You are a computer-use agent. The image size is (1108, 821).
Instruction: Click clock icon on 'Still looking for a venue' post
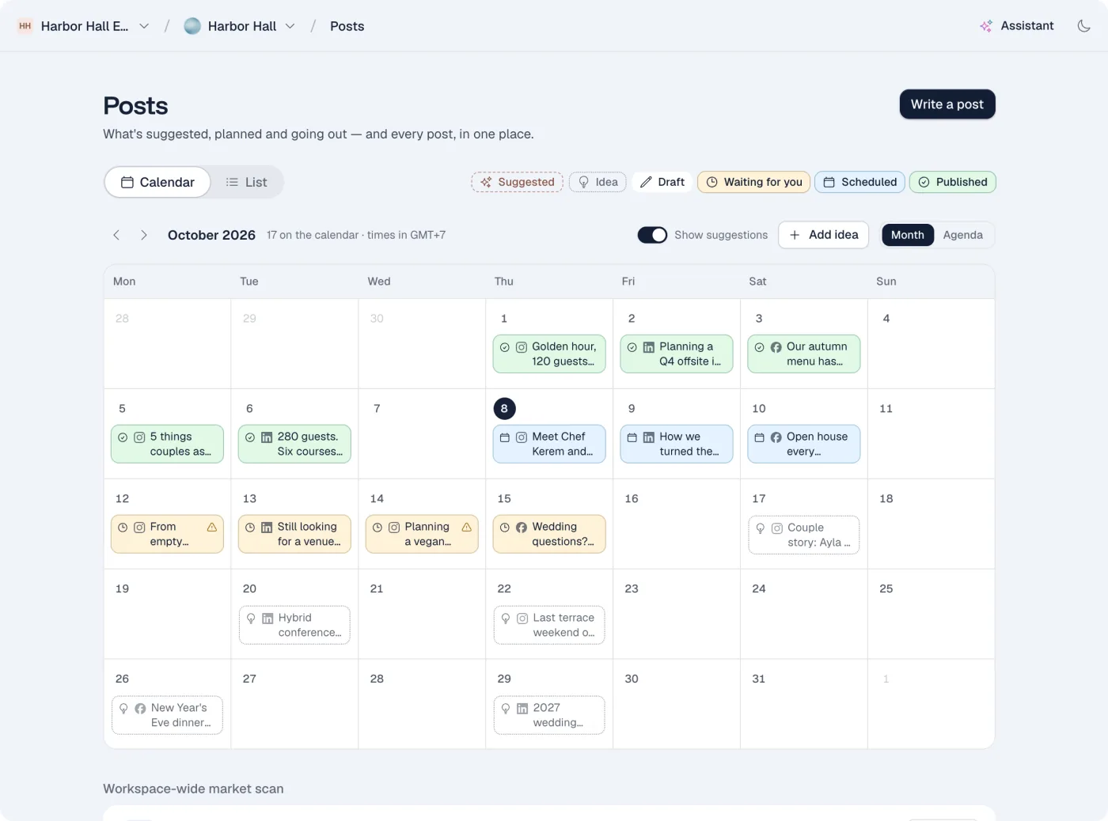(250, 528)
